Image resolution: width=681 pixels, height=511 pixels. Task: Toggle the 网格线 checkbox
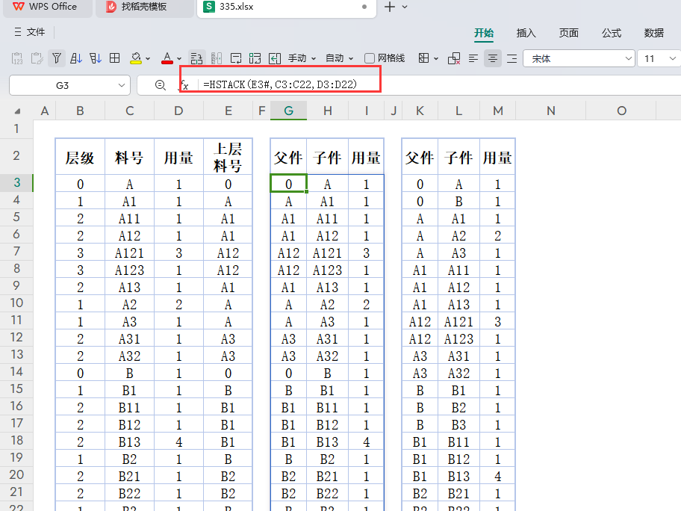[370, 58]
